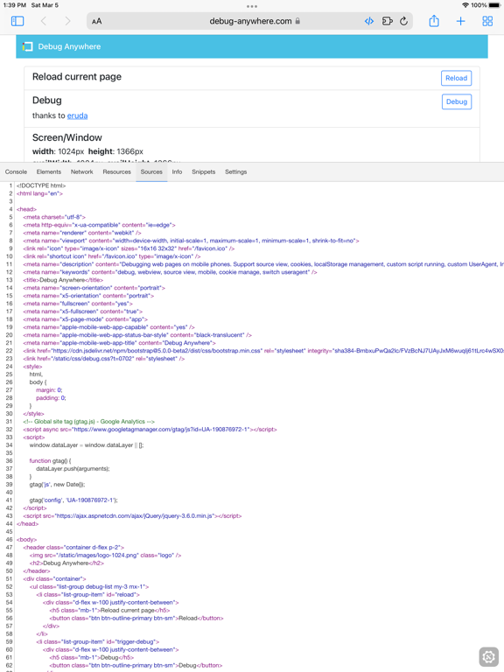Viewport: 504px width, 672px height.
Task: Show the tab overview grid icon
Action: click(487, 21)
